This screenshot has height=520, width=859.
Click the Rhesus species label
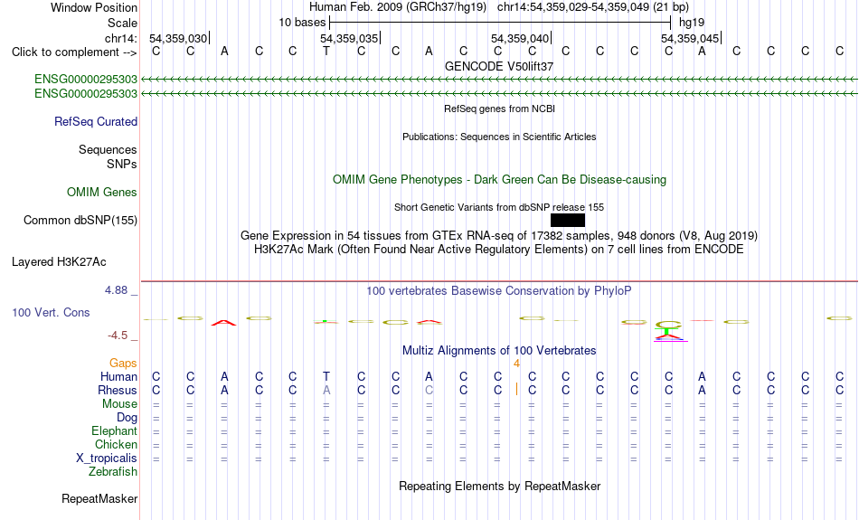(x=118, y=391)
